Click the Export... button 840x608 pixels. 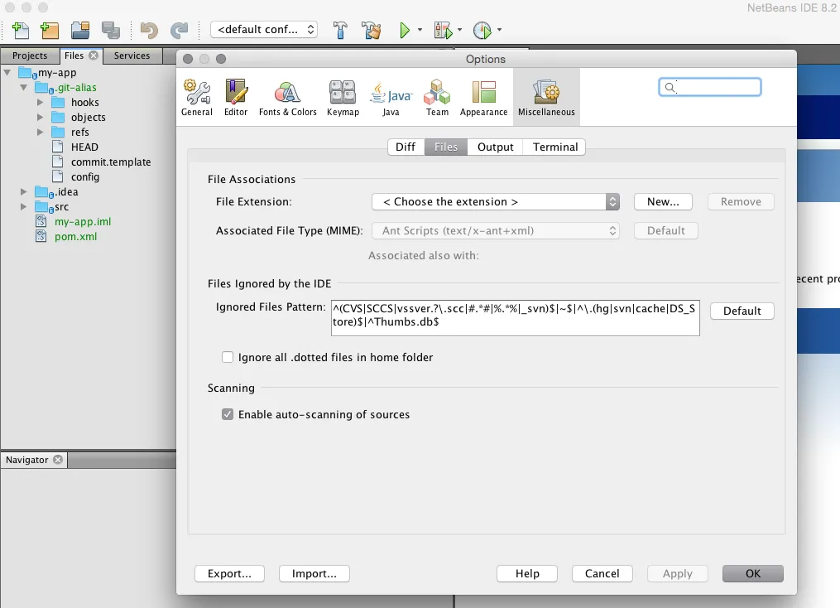[229, 574]
